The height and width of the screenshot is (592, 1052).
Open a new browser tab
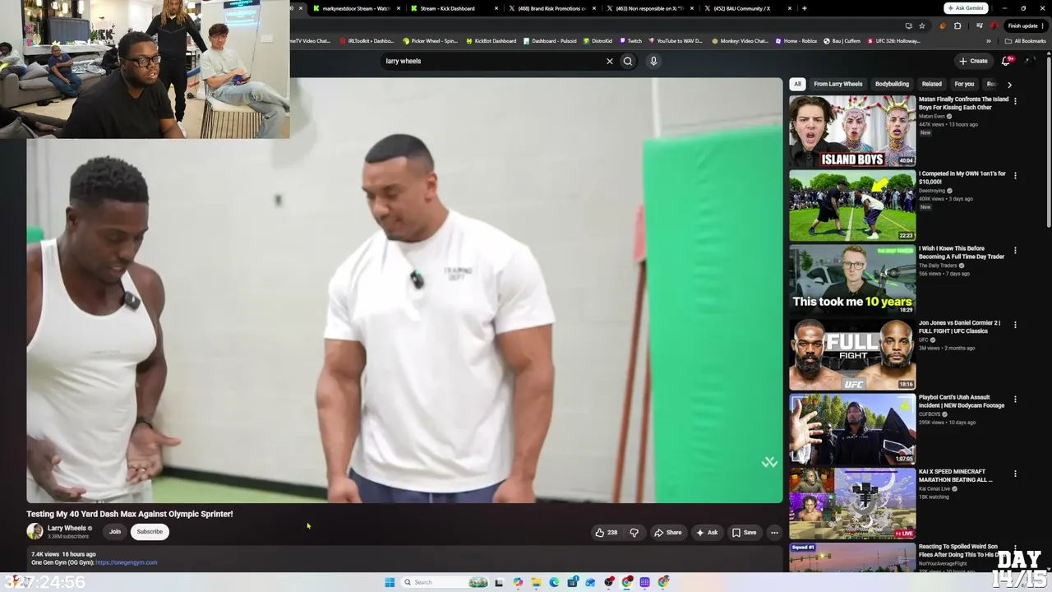pos(804,8)
